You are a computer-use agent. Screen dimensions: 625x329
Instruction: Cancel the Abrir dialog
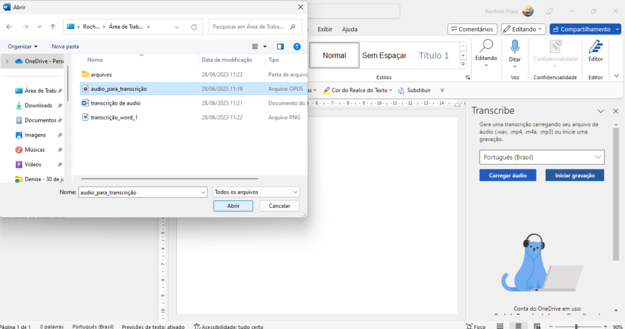[280, 206]
